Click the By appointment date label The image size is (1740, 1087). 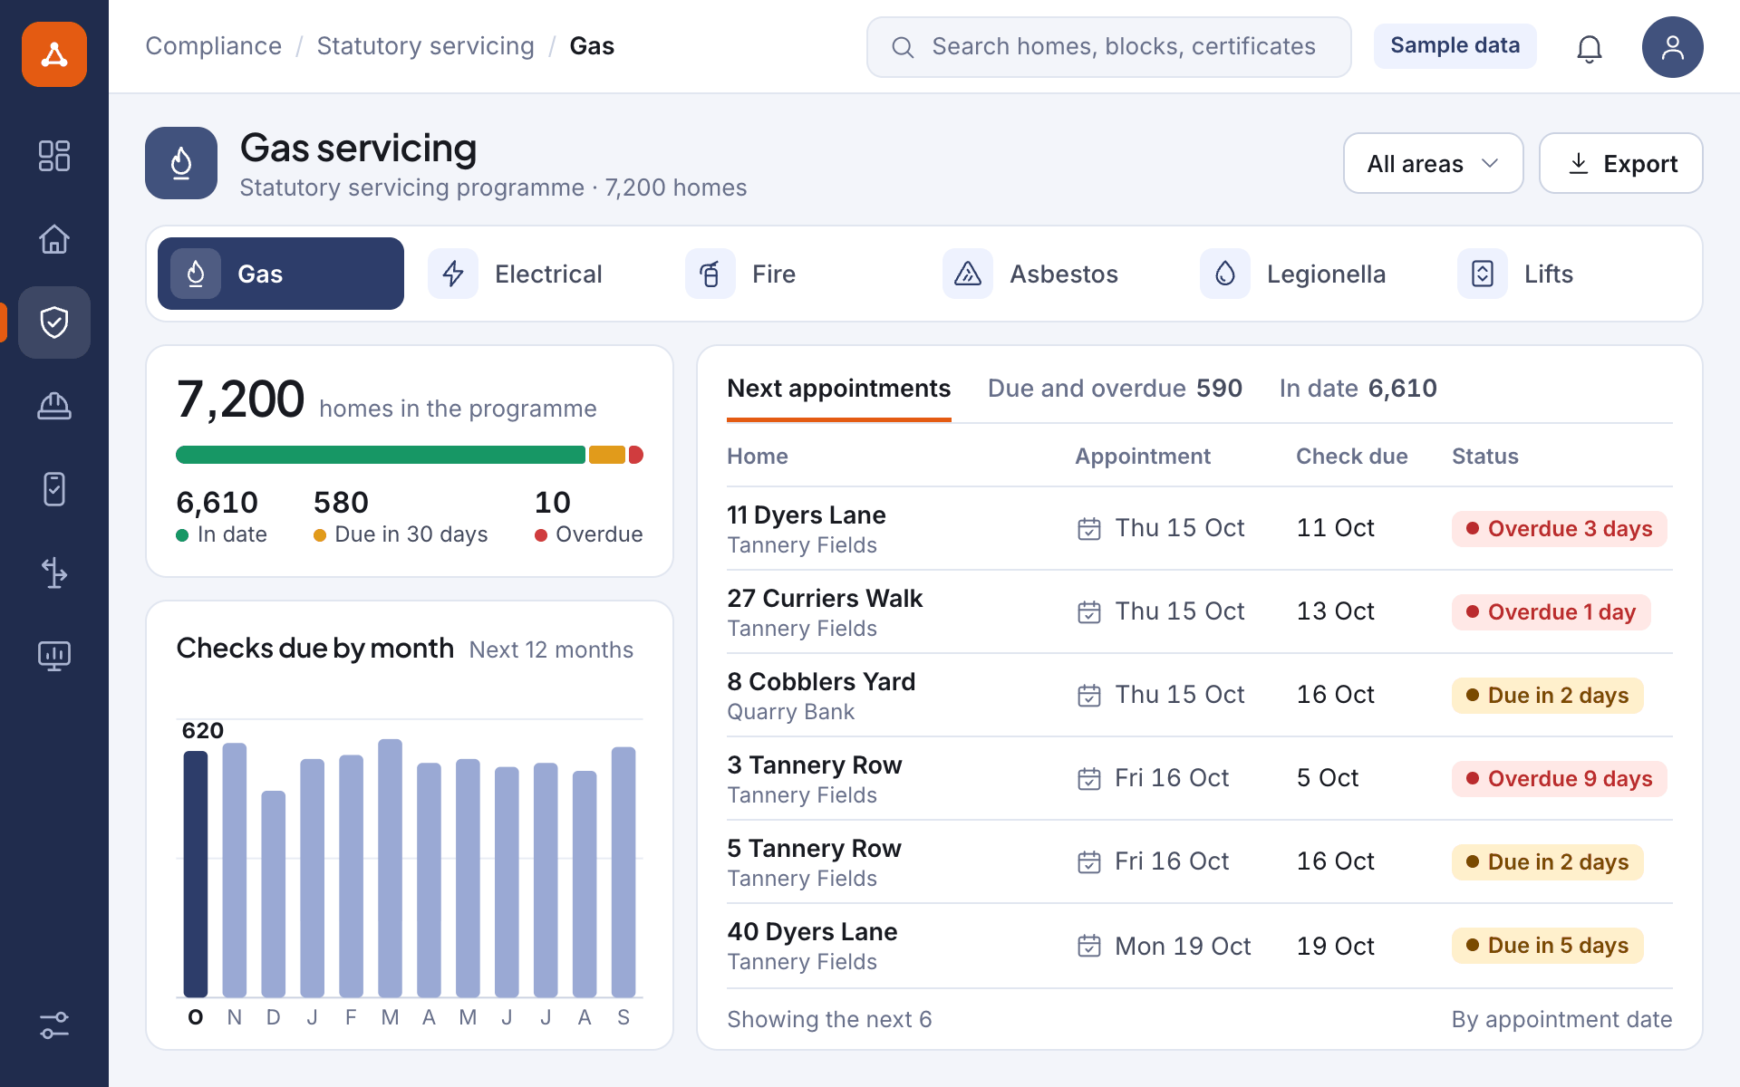(1561, 1019)
